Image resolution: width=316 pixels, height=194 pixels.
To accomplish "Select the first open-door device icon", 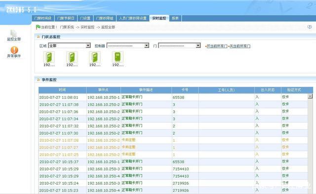I will click(49, 57).
